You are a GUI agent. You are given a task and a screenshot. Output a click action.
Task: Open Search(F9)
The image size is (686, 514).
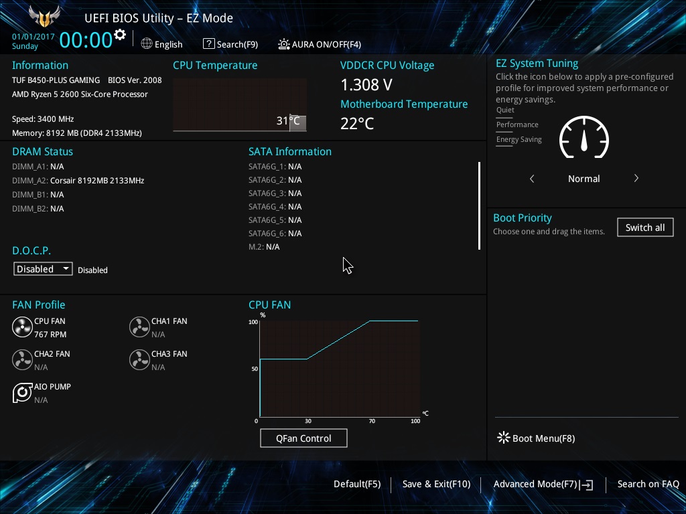click(x=237, y=44)
